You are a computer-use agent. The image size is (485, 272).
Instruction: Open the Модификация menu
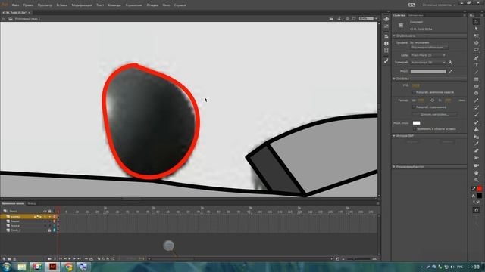point(82,5)
